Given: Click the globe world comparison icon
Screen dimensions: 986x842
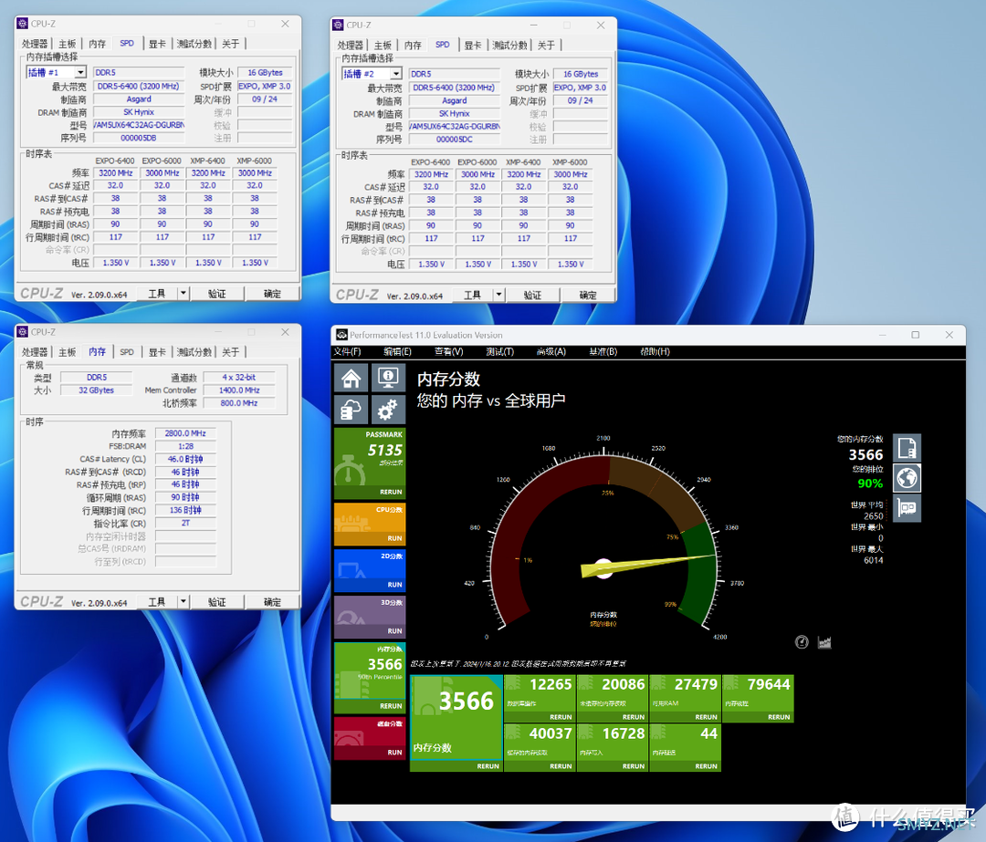Looking at the screenshot, I should [907, 478].
